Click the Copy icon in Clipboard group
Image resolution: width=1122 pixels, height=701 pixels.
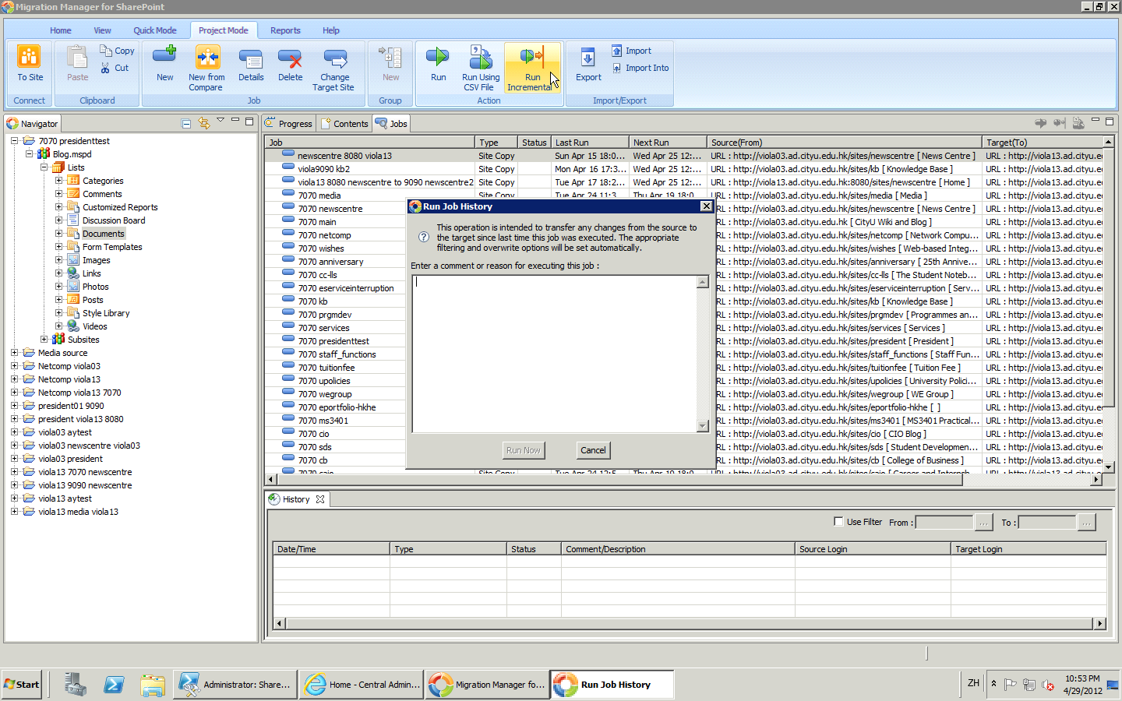(105, 50)
